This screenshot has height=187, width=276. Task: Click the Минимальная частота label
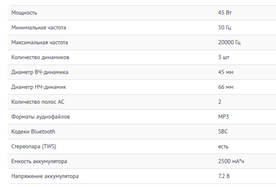point(39,28)
